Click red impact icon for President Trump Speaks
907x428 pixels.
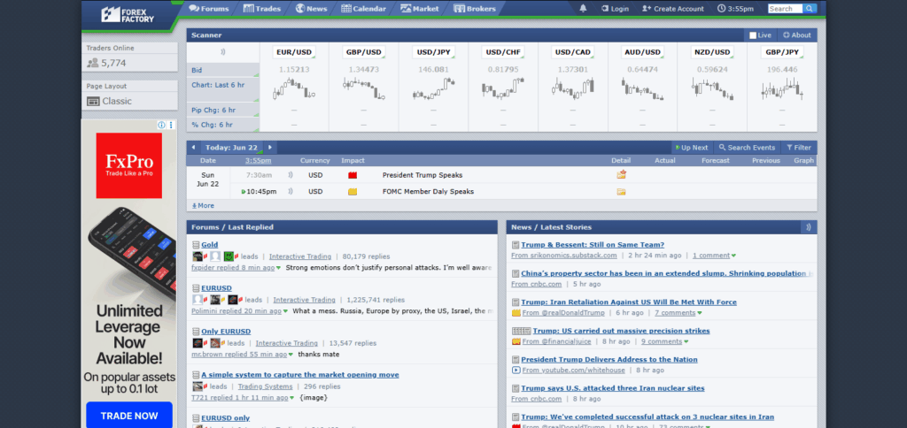coord(353,175)
